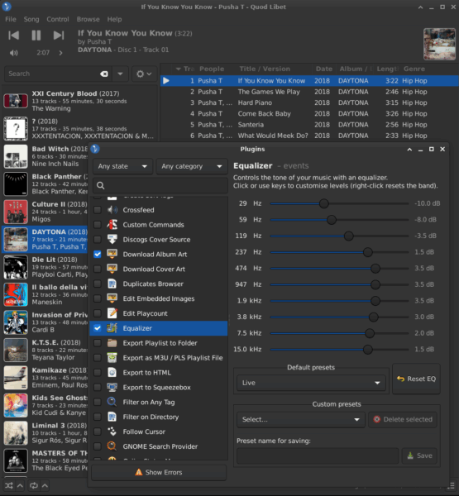Image resolution: width=459 pixels, height=496 pixels.
Task: Click the Delete selected button
Action: [x=403, y=419]
